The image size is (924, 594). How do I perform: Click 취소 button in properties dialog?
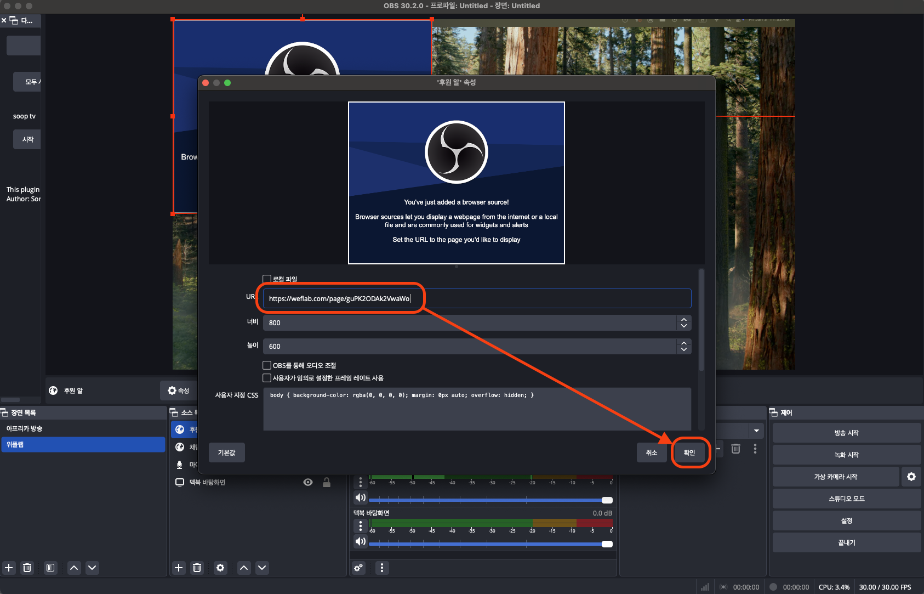pos(652,452)
